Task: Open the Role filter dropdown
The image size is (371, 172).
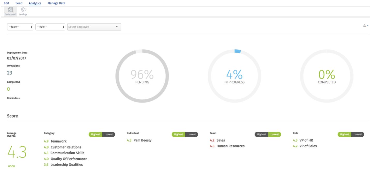Action: [50, 27]
